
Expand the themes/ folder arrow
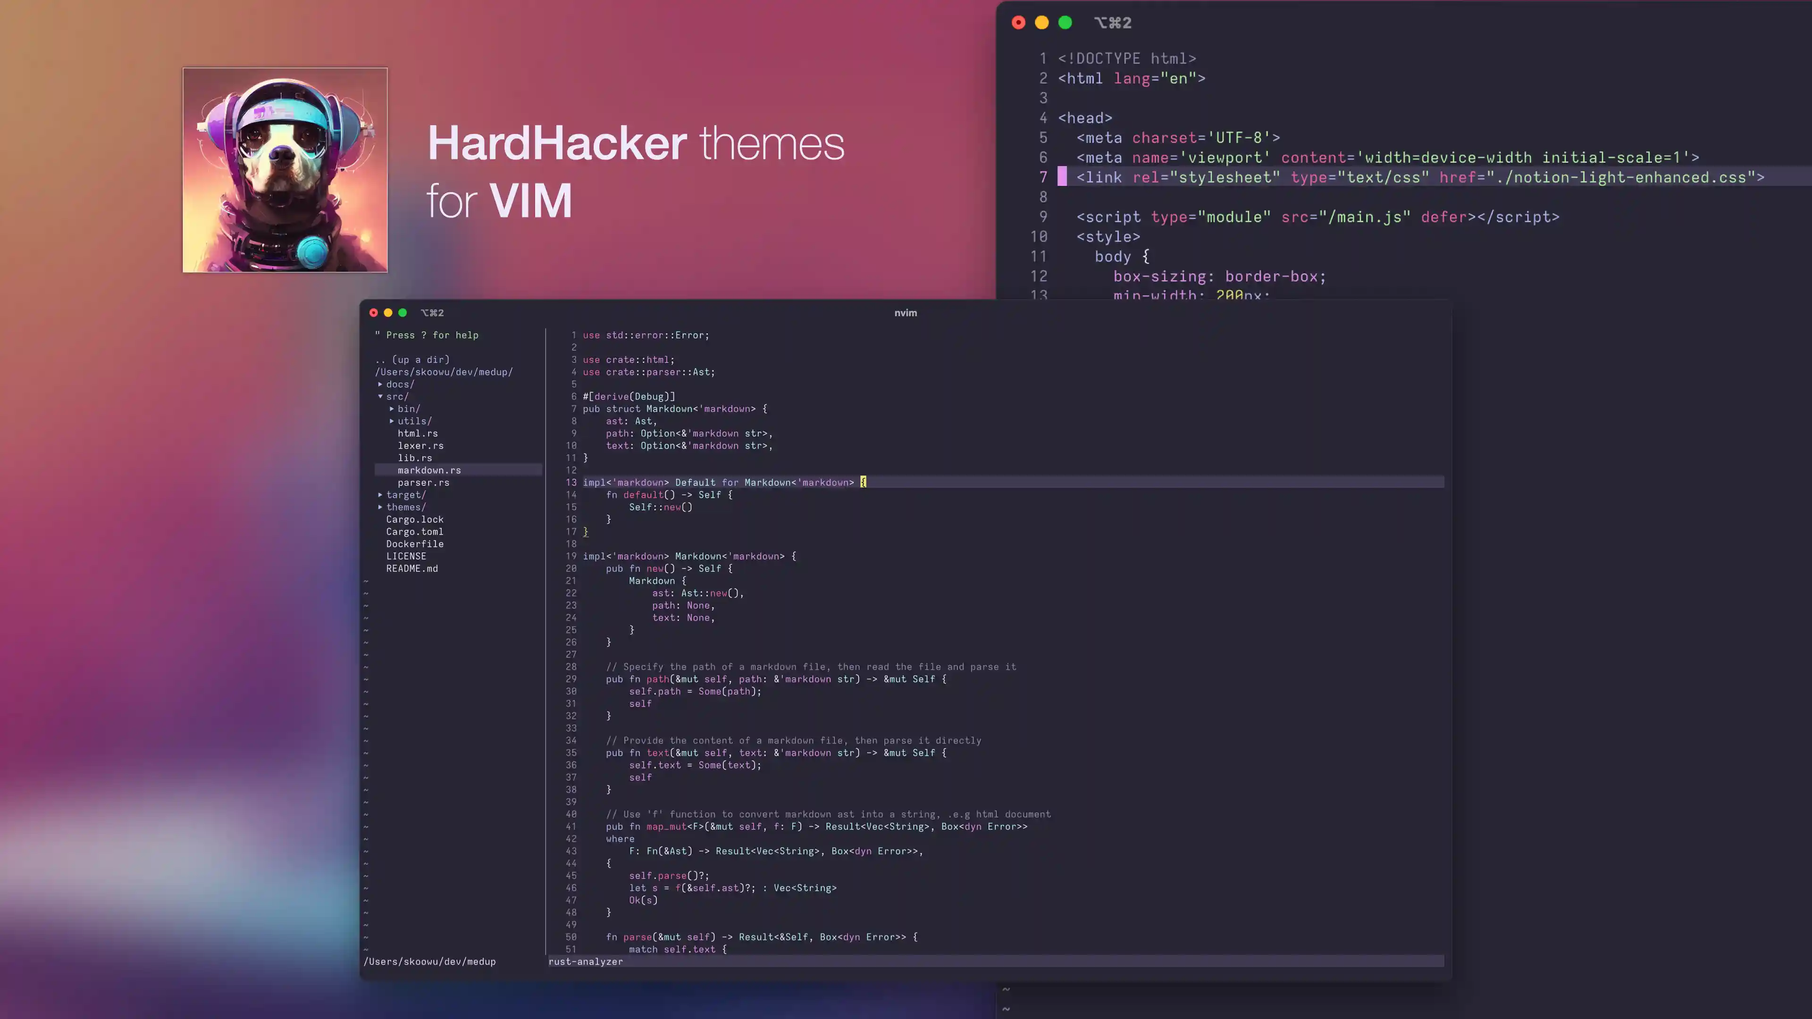[380, 507]
